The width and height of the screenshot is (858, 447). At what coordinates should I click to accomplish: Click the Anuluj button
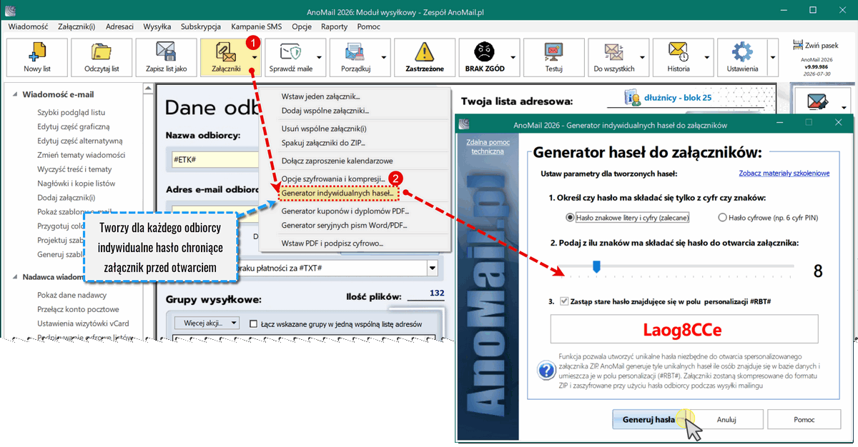(x=726, y=419)
